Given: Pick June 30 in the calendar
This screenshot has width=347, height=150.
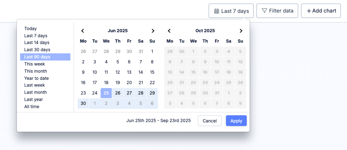Looking at the screenshot, I should [83, 103].
